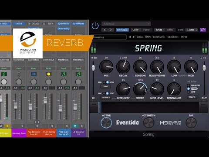This screenshot has width=209, height=157.
Task: Click the TEMPO button
Action: point(192,97)
